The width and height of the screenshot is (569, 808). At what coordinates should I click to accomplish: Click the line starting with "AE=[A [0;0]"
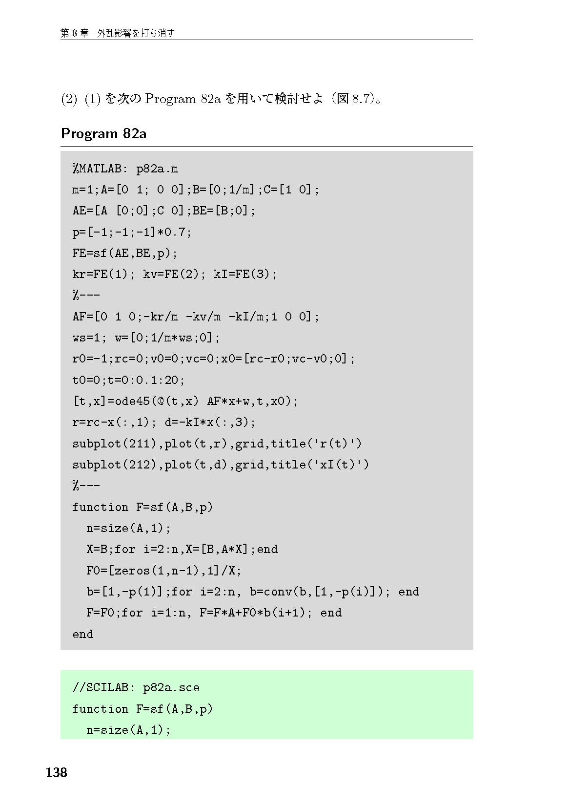(164, 211)
